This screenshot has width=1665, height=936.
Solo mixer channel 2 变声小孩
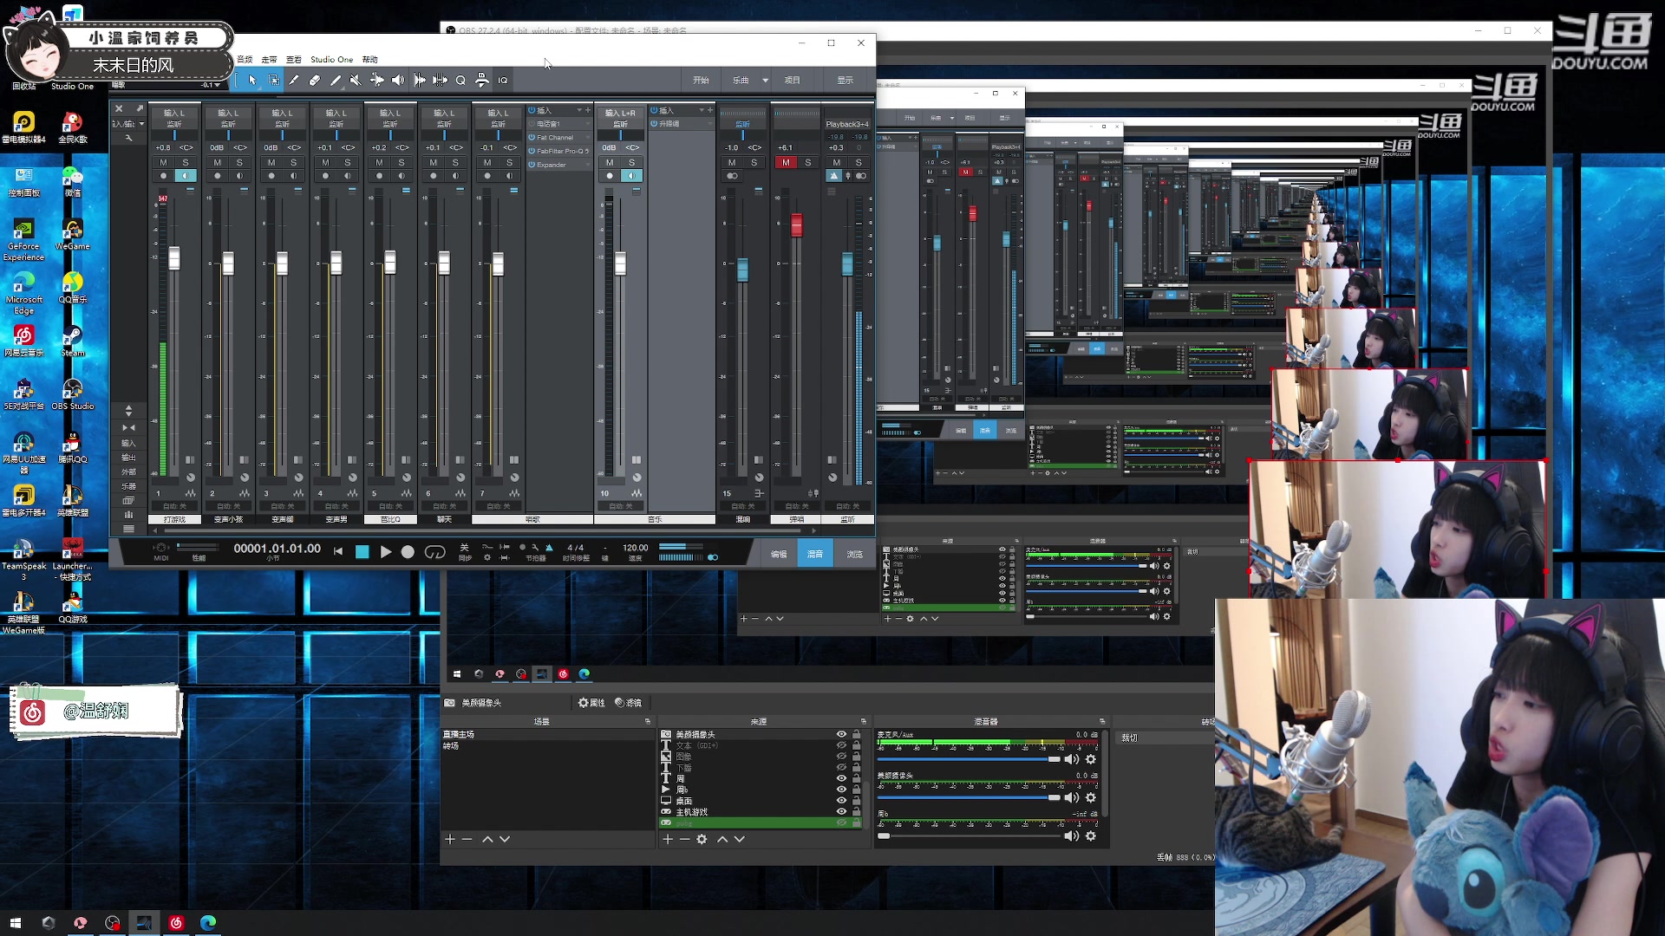(239, 162)
